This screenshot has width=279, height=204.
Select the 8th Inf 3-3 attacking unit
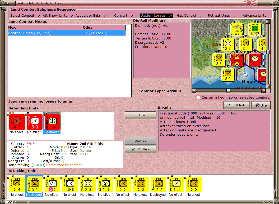tap(123, 185)
